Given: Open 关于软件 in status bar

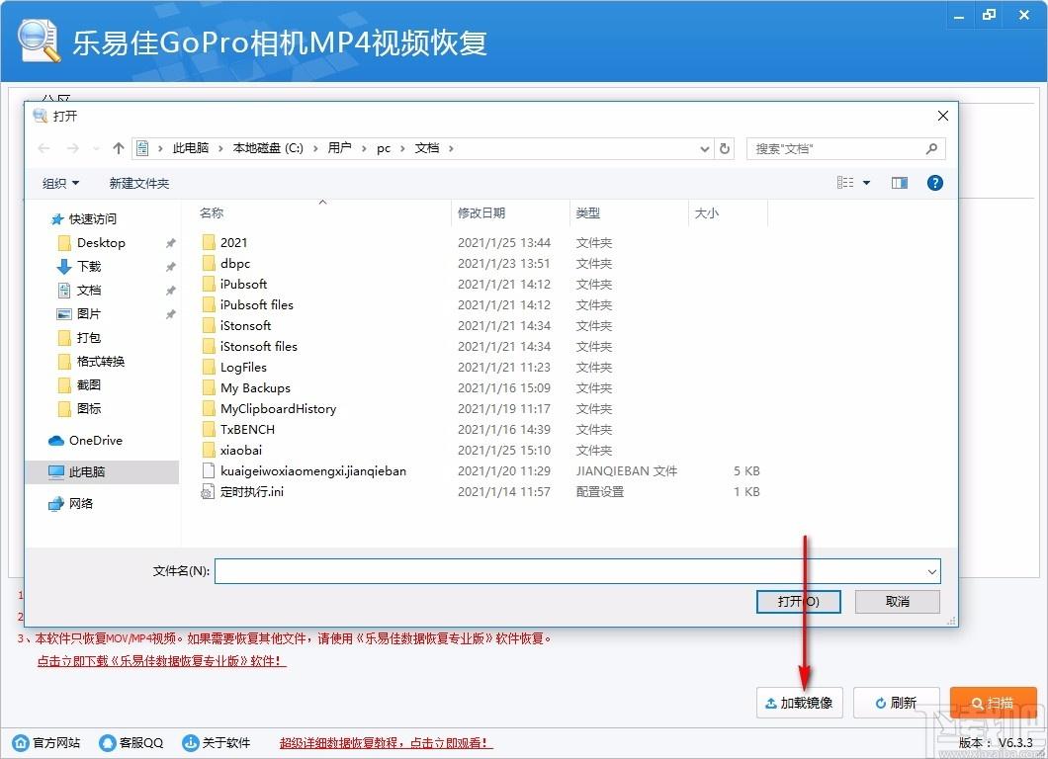Looking at the screenshot, I should coord(217,743).
